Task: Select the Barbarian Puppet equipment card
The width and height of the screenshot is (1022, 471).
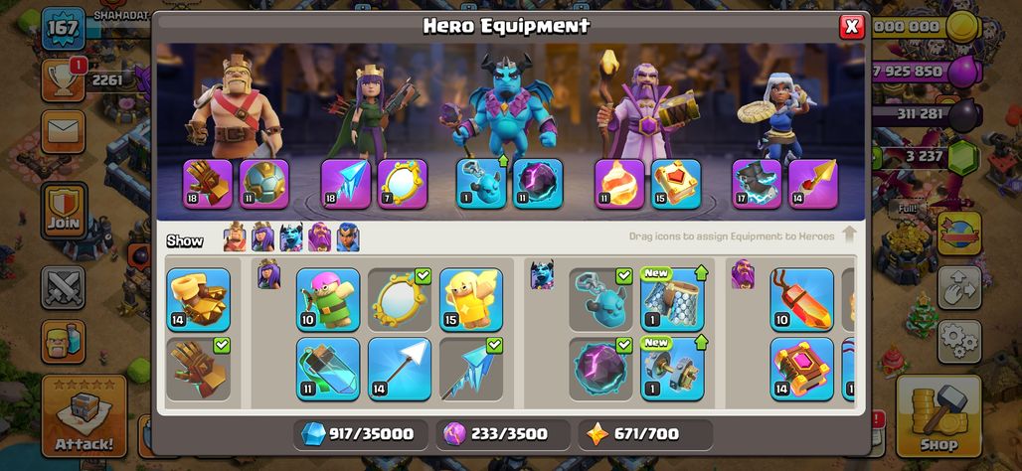Action: click(x=328, y=300)
